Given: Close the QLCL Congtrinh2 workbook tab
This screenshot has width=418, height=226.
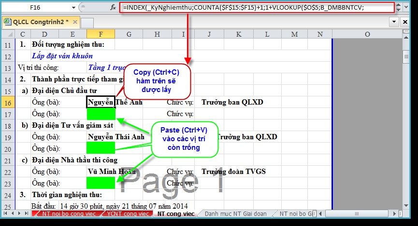Looking at the screenshot, I should (74, 22).
